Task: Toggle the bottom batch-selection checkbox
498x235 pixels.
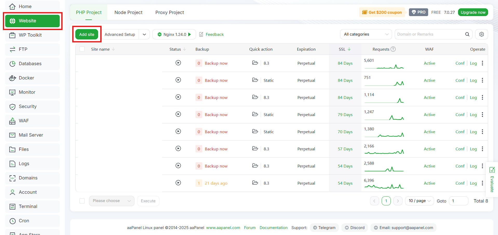Action: click(x=82, y=201)
